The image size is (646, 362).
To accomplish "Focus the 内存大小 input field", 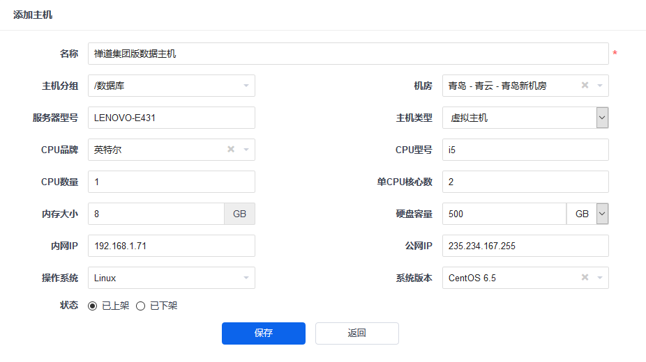I will pos(156,214).
